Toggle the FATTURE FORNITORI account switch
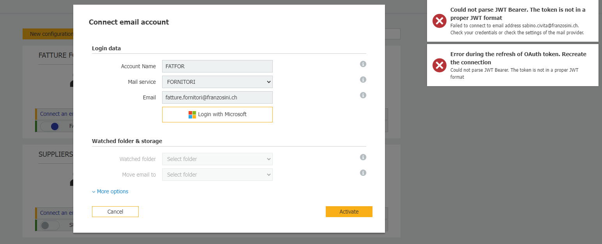Viewport: 602px width, 244px height. tap(50, 126)
